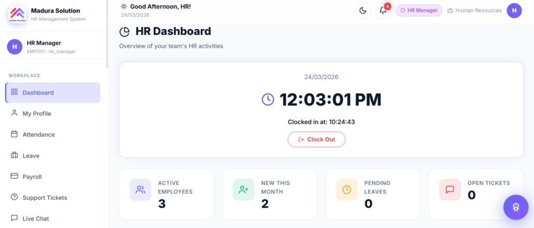Open the floating chatbot assistant button

click(x=515, y=207)
